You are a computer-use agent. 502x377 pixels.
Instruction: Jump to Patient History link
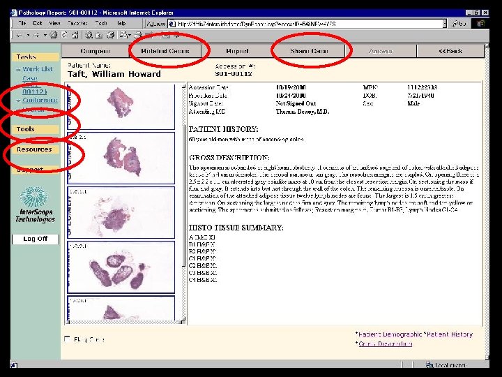tap(450, 334)
